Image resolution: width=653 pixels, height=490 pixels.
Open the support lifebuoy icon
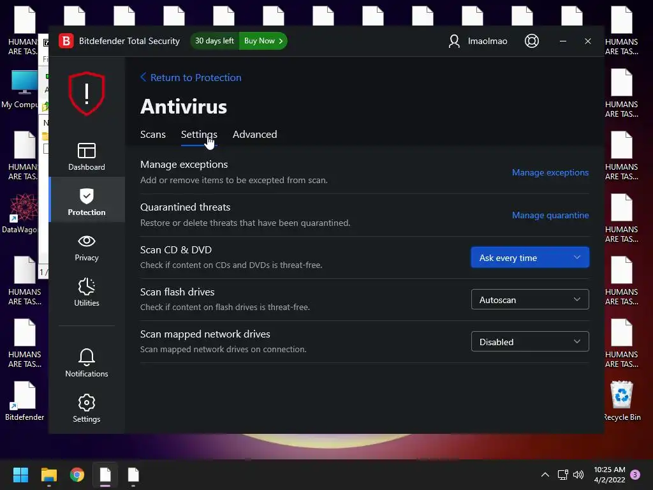532,41
